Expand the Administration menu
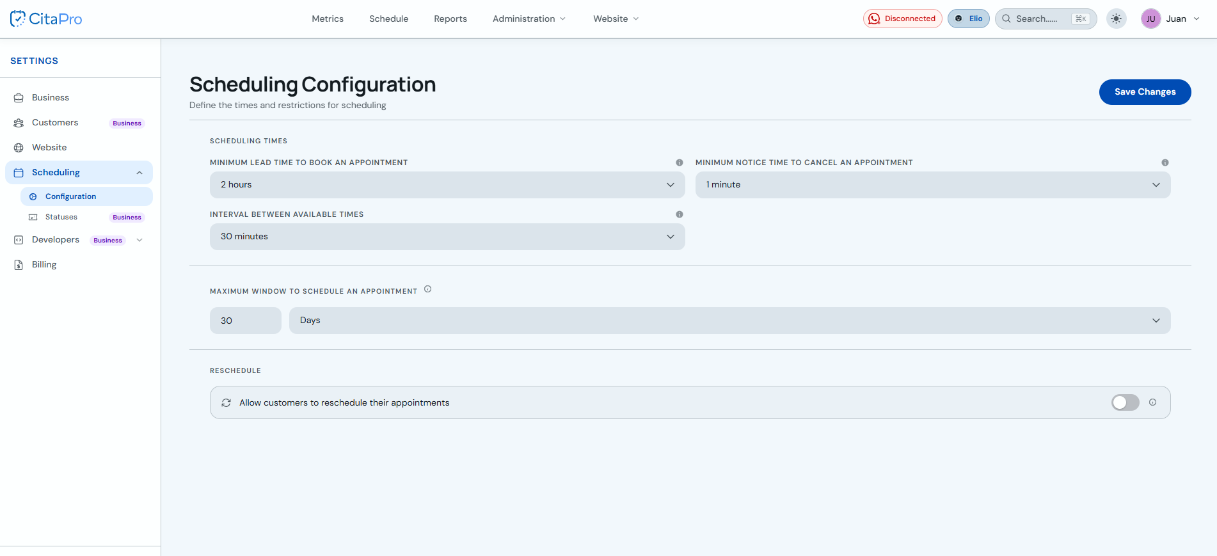This screenshot has height=556, width=1217. point(529,19)
